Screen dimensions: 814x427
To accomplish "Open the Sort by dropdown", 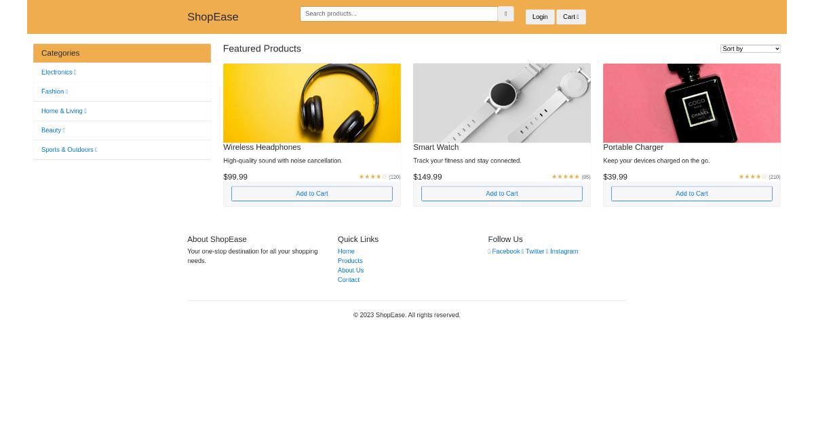I will [x=750, y=48].
